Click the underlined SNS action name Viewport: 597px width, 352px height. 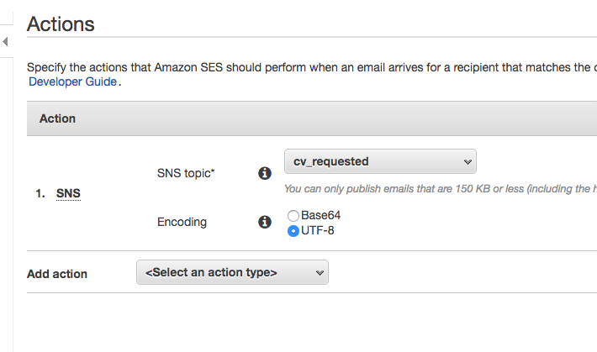coord(69,193)
